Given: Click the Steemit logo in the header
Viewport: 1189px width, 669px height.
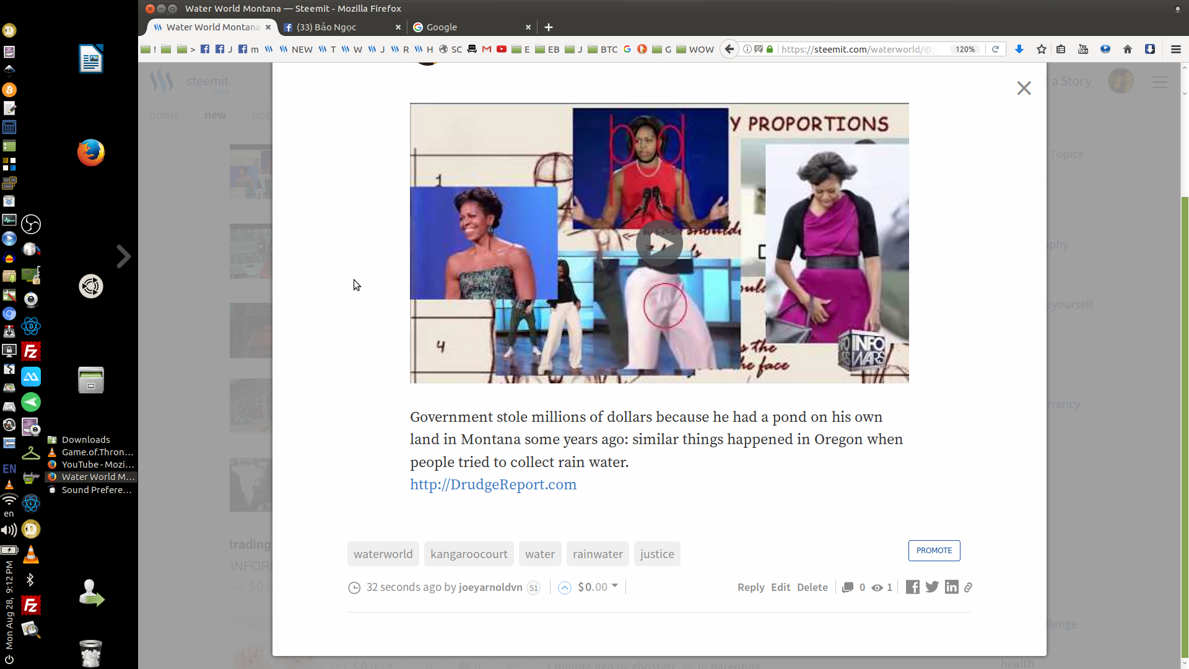Looking at the screenshot, I should pos(160,81).
